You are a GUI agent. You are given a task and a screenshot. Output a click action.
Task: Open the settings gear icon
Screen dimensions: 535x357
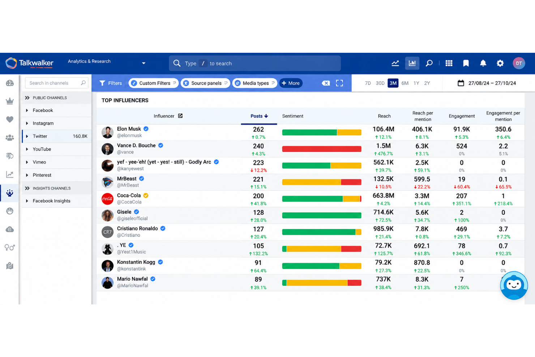click(500, 63)
